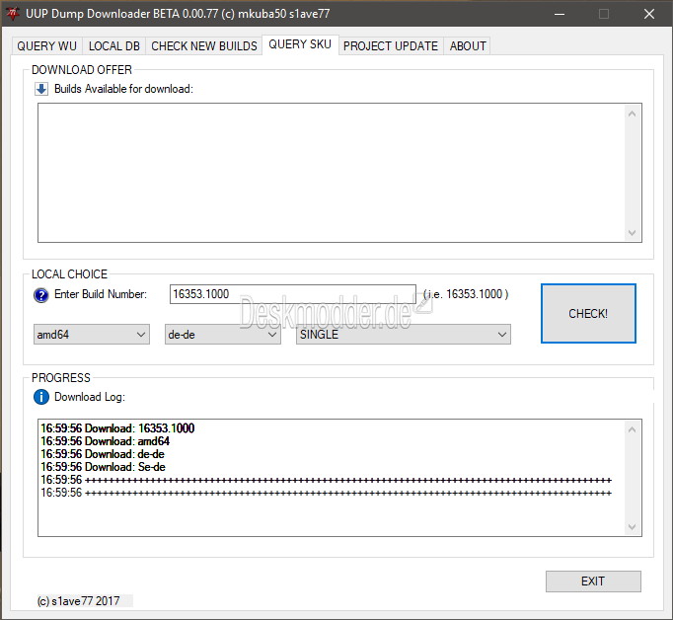The height and width of the screenshot is (620, 673).
Task: Expand the amd64 architecture dropdown
Action: [x=92, y=335]
